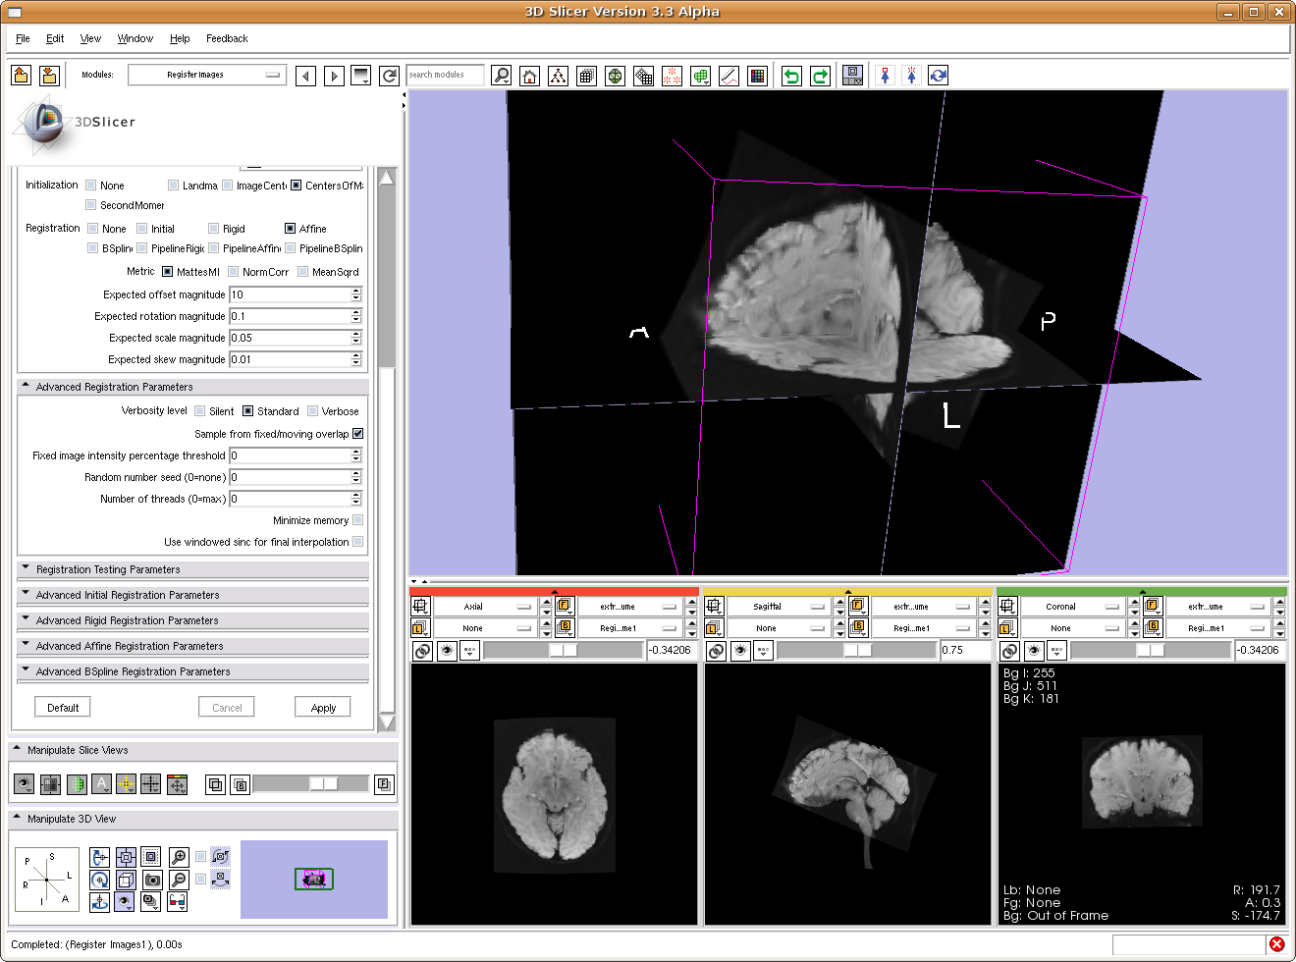Click the Apply button
1296x962 pixels.
(323, 708)
